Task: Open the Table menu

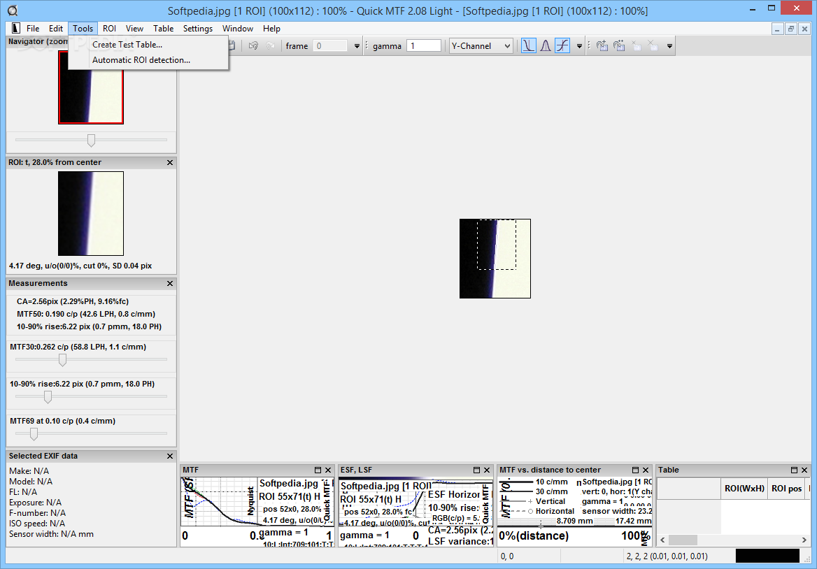Action: click(163, 29)
